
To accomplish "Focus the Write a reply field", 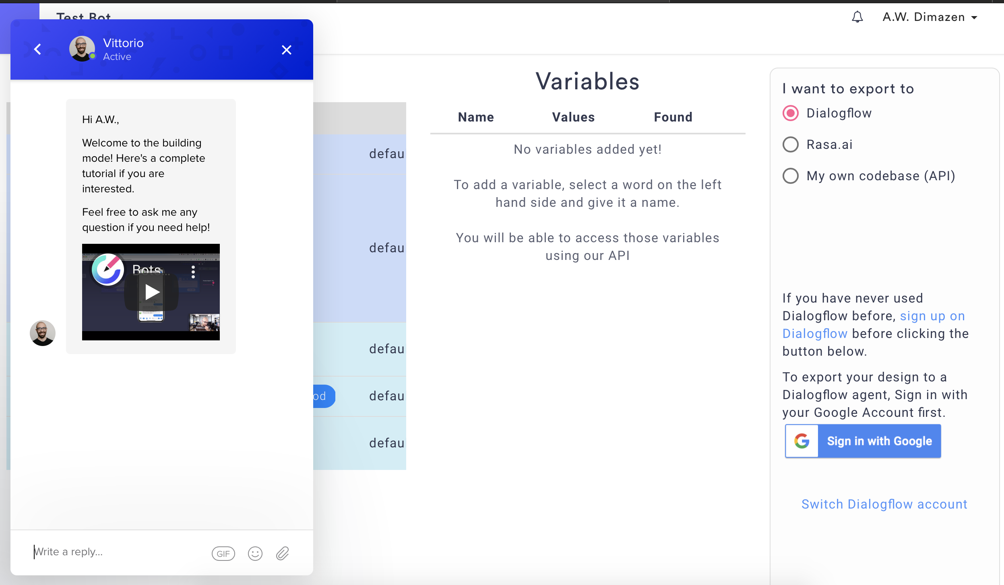I will pos(117,552).
